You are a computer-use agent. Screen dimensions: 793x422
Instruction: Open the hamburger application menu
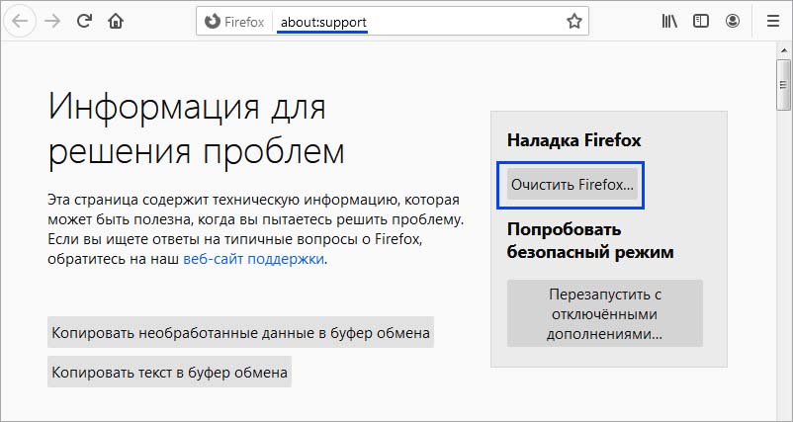pyautogui.click(x=773, y=21)
